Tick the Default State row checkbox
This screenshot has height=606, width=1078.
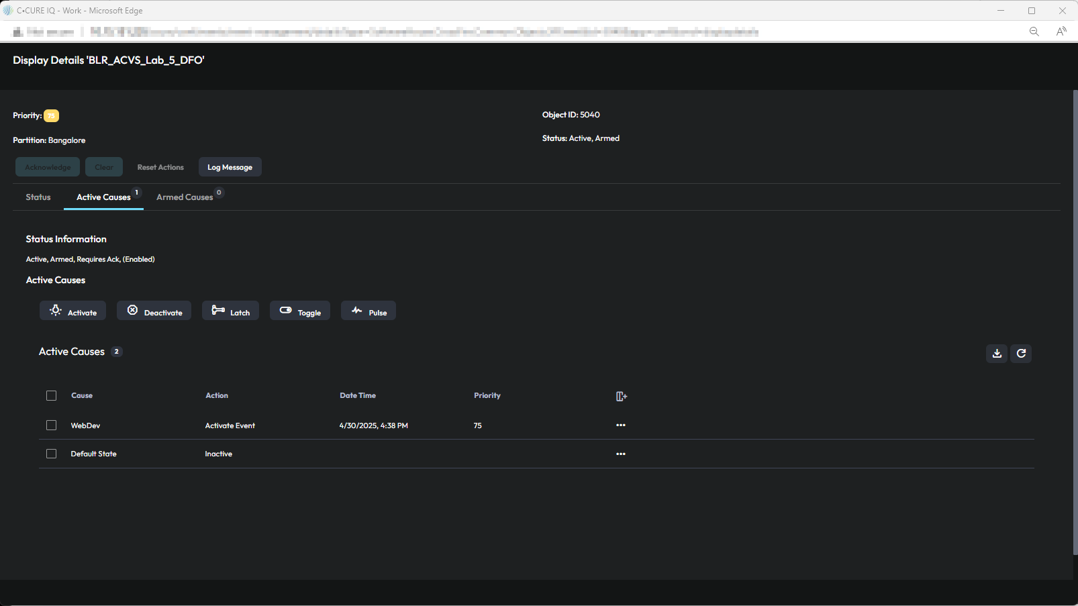[51, 454]
